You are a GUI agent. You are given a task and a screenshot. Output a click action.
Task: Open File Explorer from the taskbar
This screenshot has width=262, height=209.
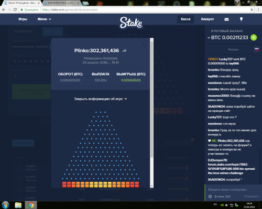click(x=18, y=205)
